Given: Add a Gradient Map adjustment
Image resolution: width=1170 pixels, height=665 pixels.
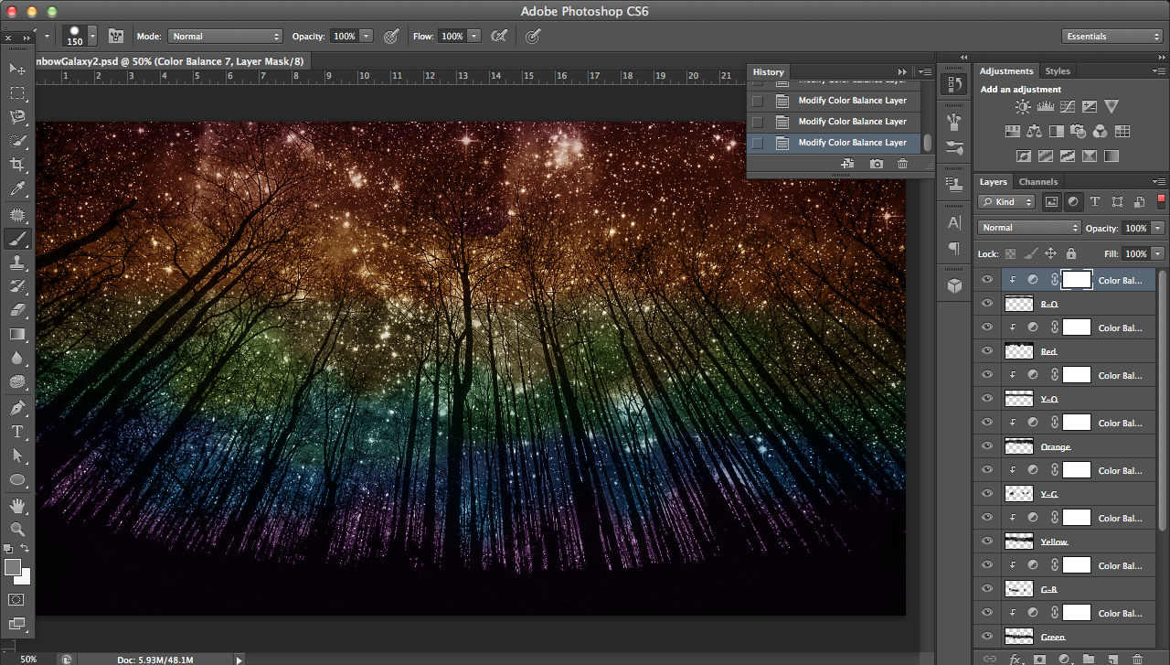Looking at the screenshot, I should [x=1111, y=156].
